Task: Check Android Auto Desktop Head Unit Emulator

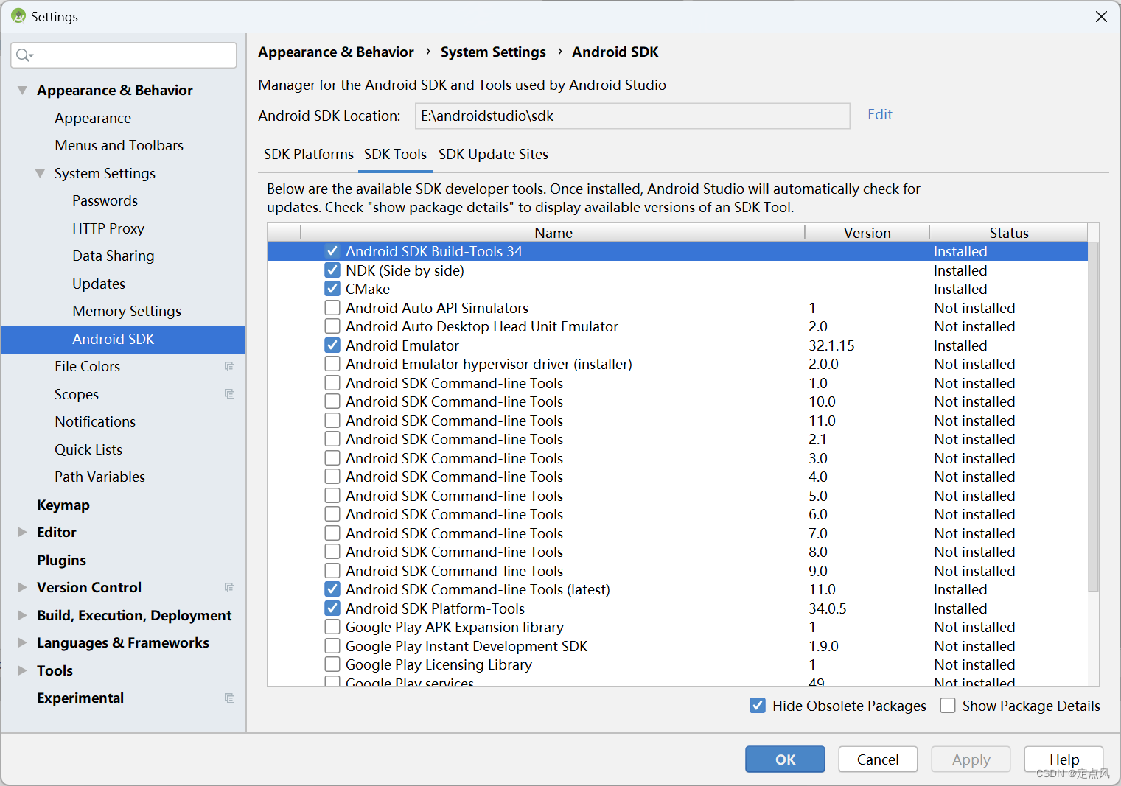Action: click(332, 326)
